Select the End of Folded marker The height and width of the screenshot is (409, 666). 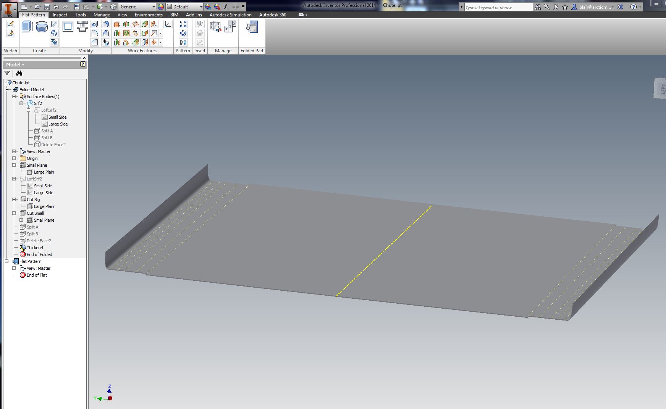39,254
